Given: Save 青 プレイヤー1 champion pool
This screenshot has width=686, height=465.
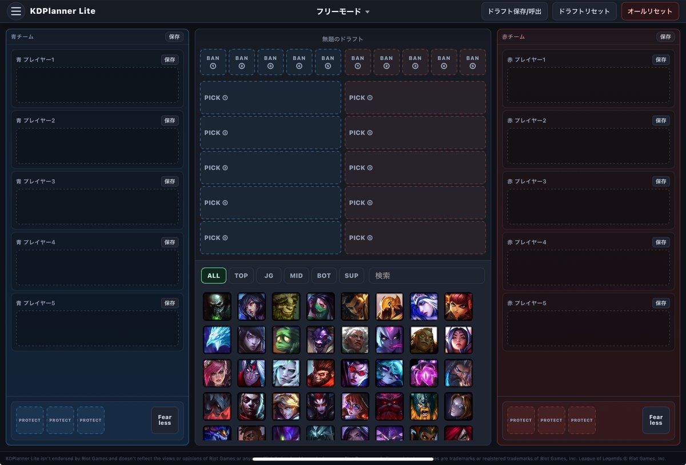Looking at the screenshot, I should point(170,59).
